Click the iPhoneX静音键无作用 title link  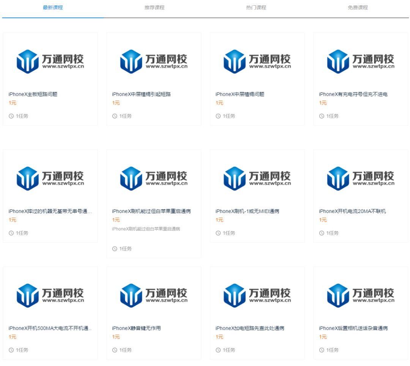(136, 328)
